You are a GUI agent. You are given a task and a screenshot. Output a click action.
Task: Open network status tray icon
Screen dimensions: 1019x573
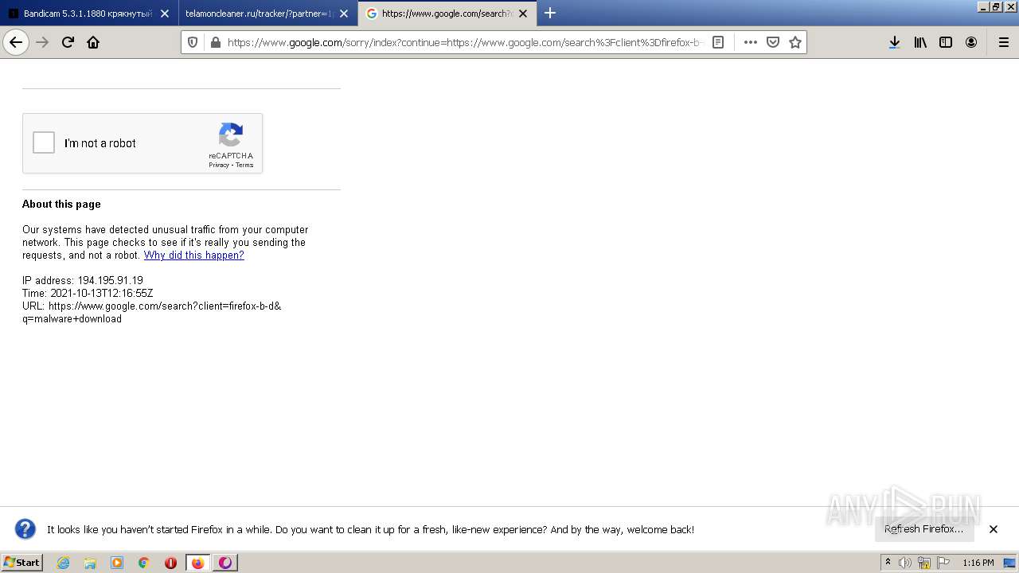[924, 563]
